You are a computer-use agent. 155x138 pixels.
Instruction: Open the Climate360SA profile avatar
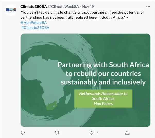(x=11, y=10)
